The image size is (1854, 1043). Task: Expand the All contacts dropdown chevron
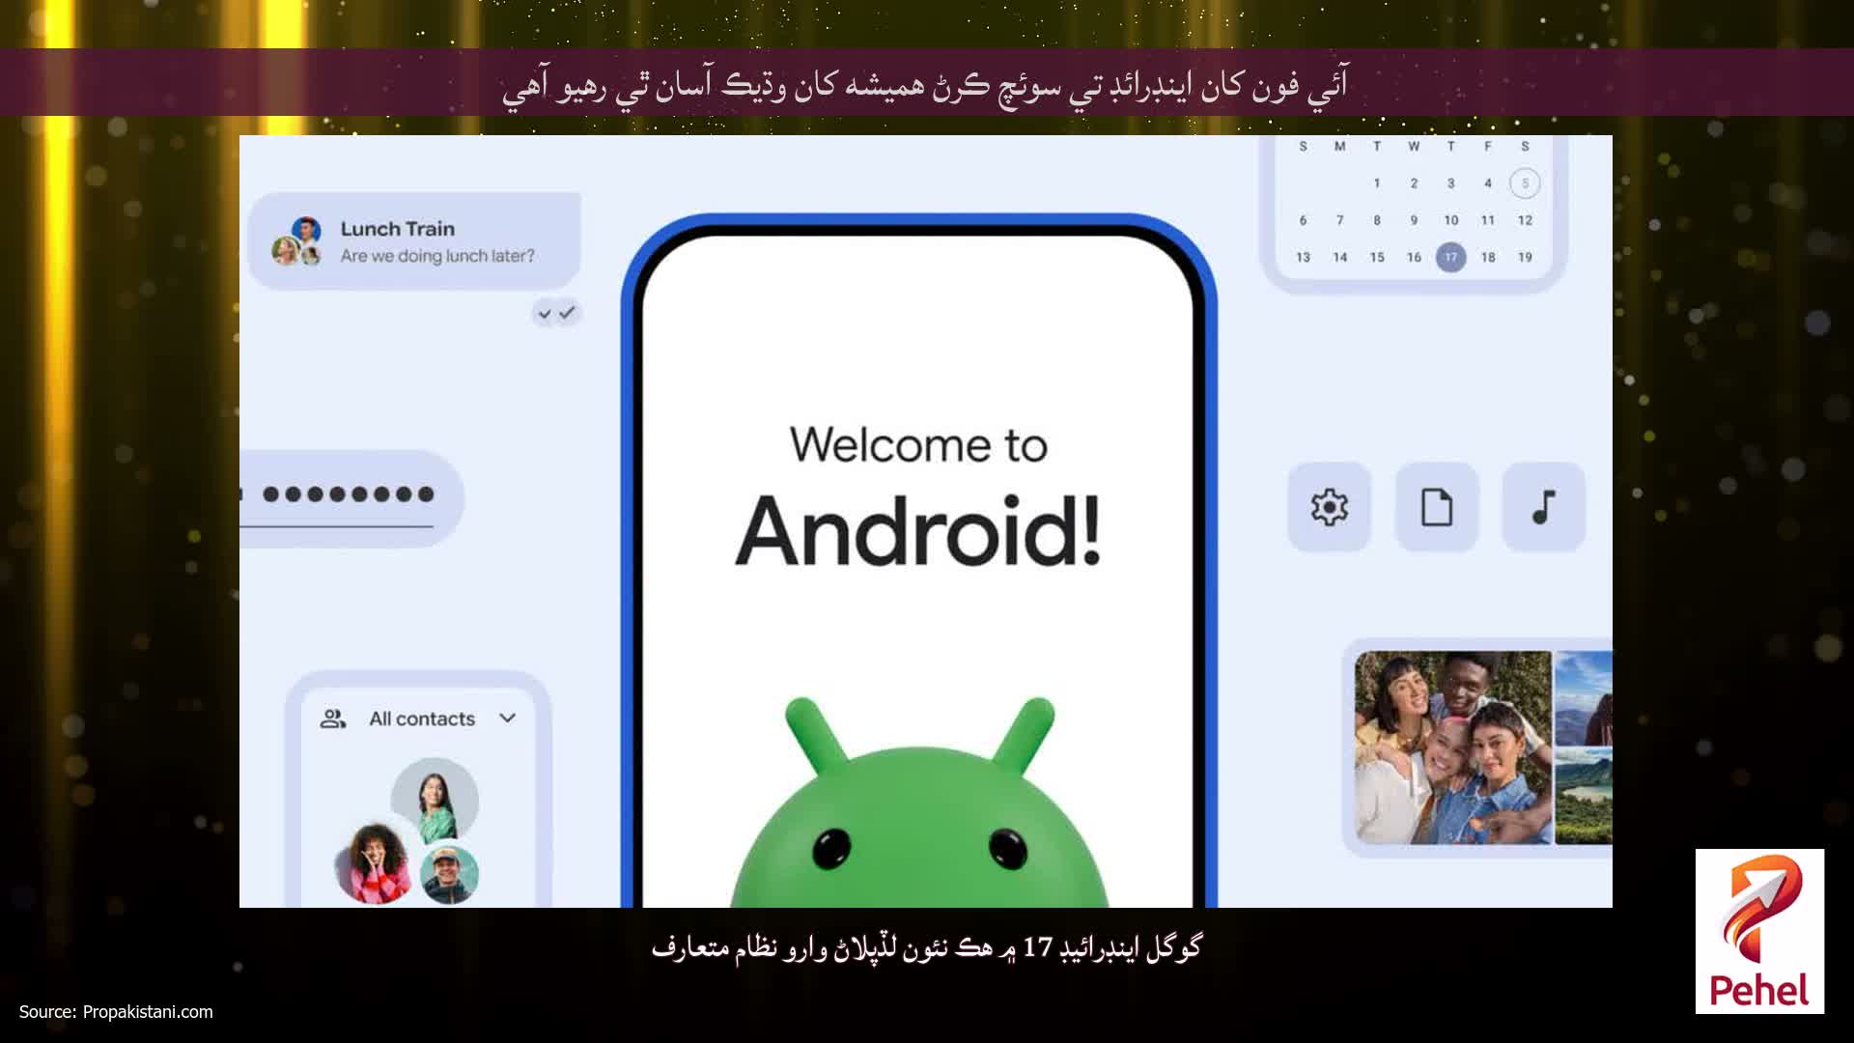point(507,718)
